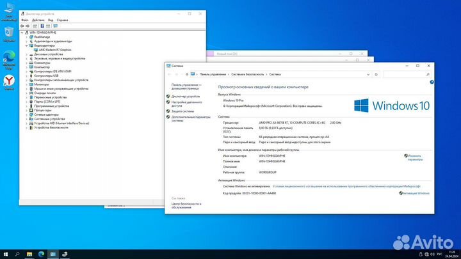The width and height of the screenshot is (461, 259).
Task: Open the Microsoft Edge desktop shortcut
Action: pyautogui.click(x=9, y=60)
